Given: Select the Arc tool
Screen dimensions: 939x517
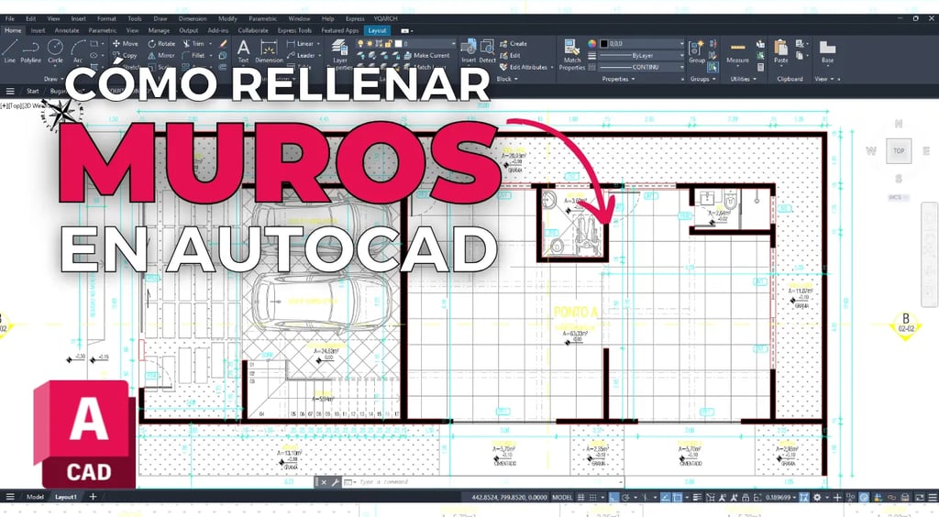Looking at the screenshot, I should tap(78, 50).
